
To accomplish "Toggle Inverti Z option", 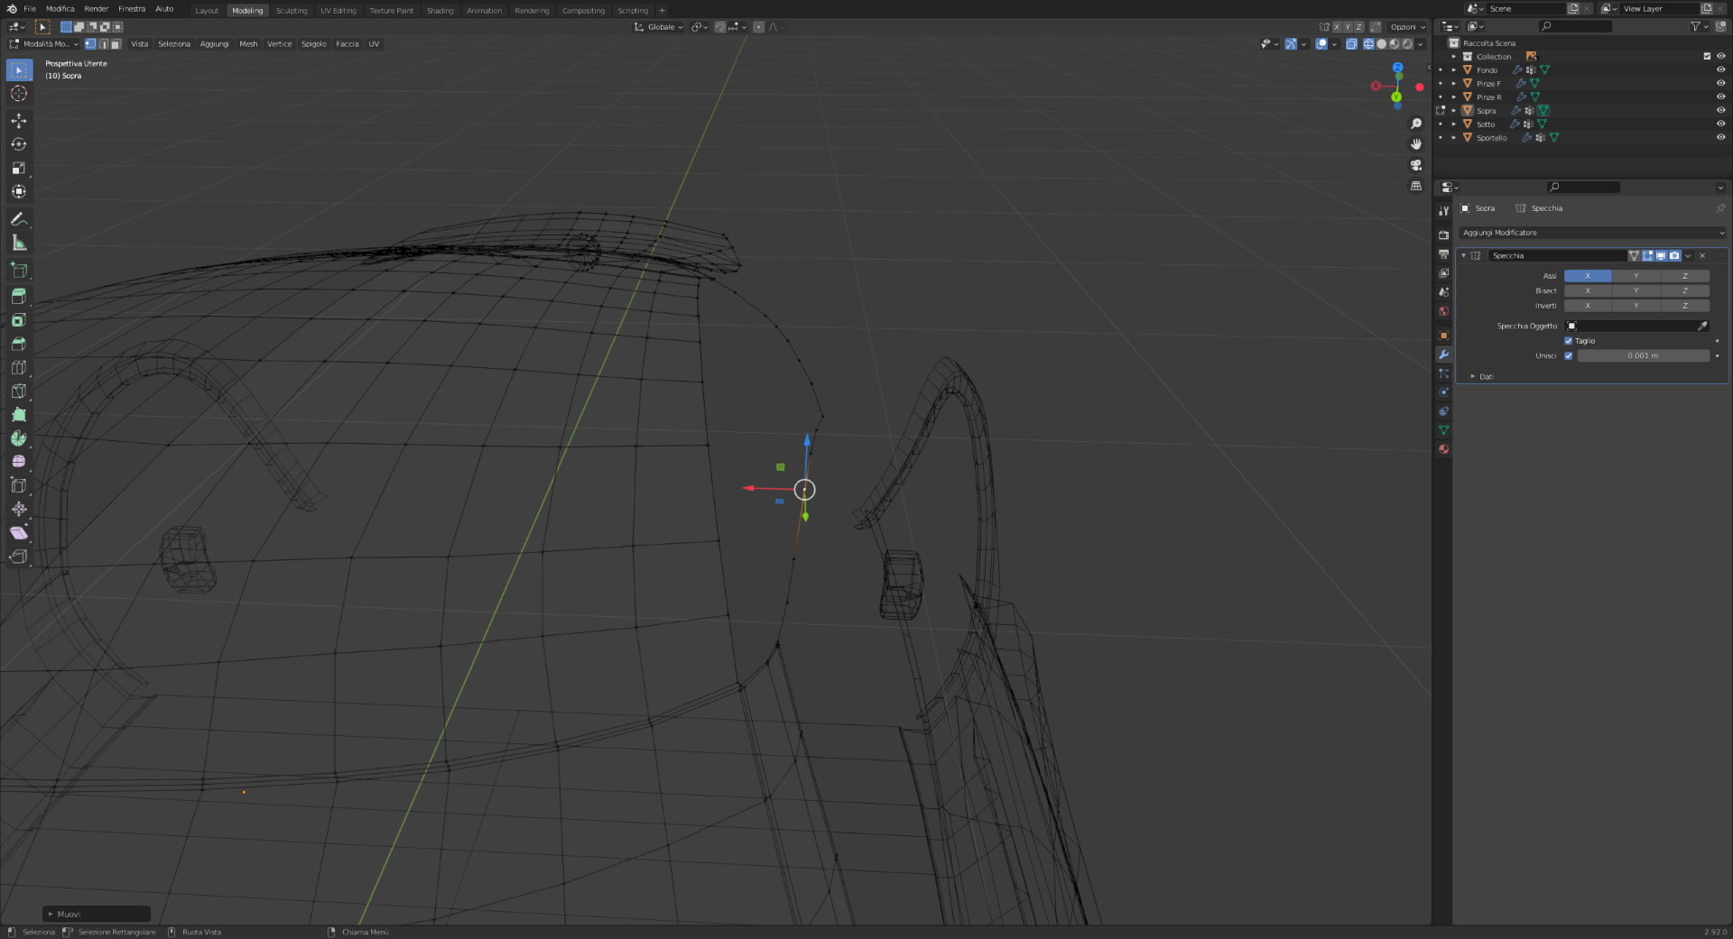I will [1685, 306].
